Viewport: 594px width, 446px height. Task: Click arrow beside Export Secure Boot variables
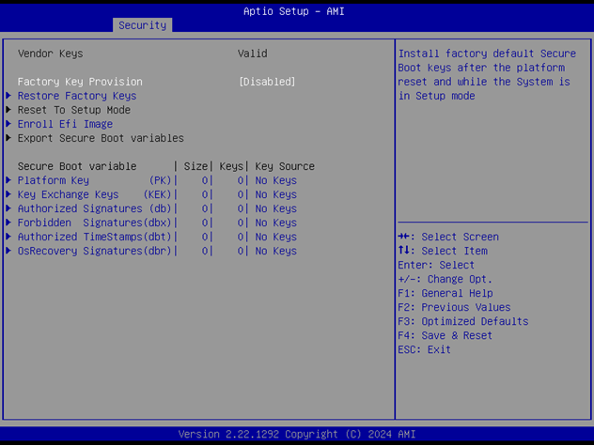(9, 138)
